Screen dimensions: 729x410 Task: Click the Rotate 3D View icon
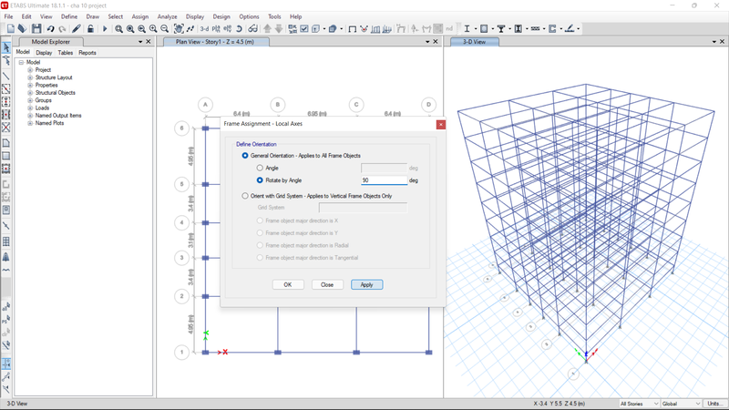pos(239,29)
